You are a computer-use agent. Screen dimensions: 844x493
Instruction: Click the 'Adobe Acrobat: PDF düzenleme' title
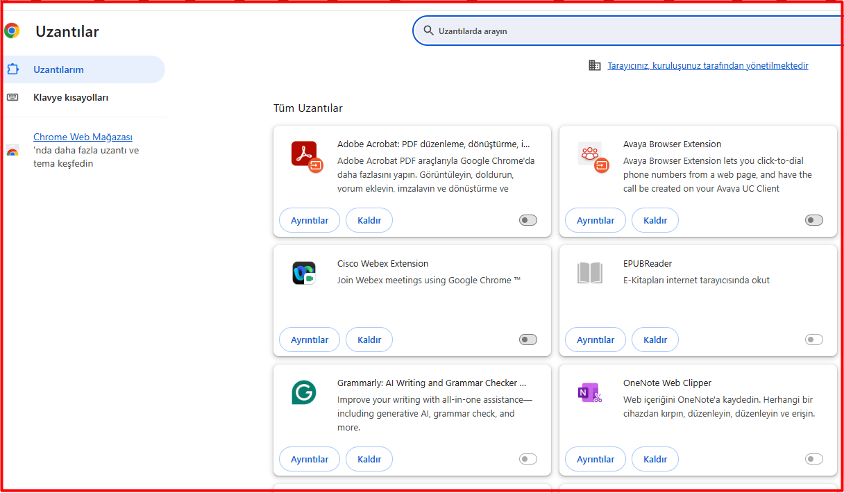click(x=434, y=144)
